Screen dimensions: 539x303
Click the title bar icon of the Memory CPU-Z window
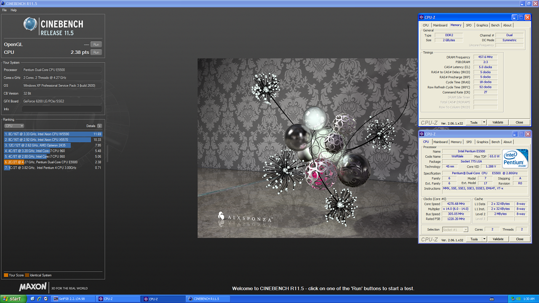click(422, 17)
